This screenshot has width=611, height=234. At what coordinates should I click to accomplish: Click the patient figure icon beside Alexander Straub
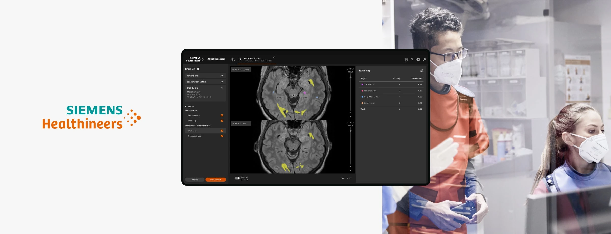[240, 60]
